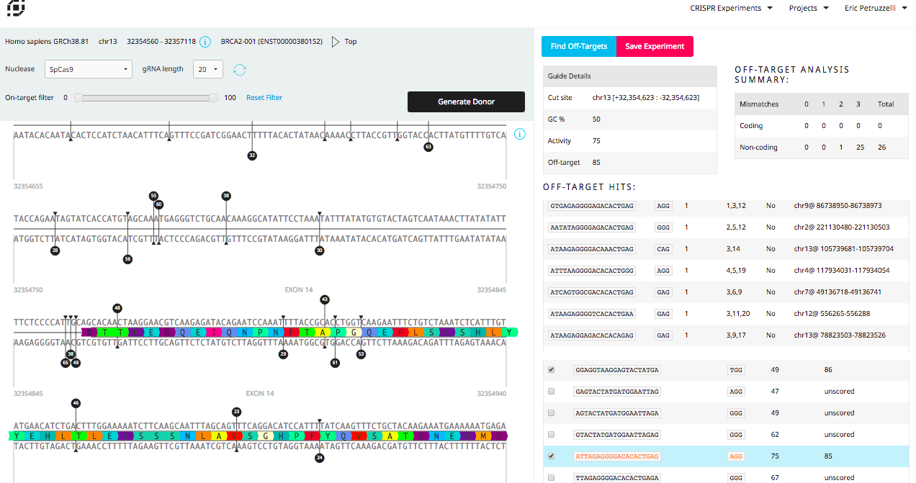The width and height of the screenshot is (916, 483).
Task: Click info icon beside sequence viewer
Action: [520, 135]
